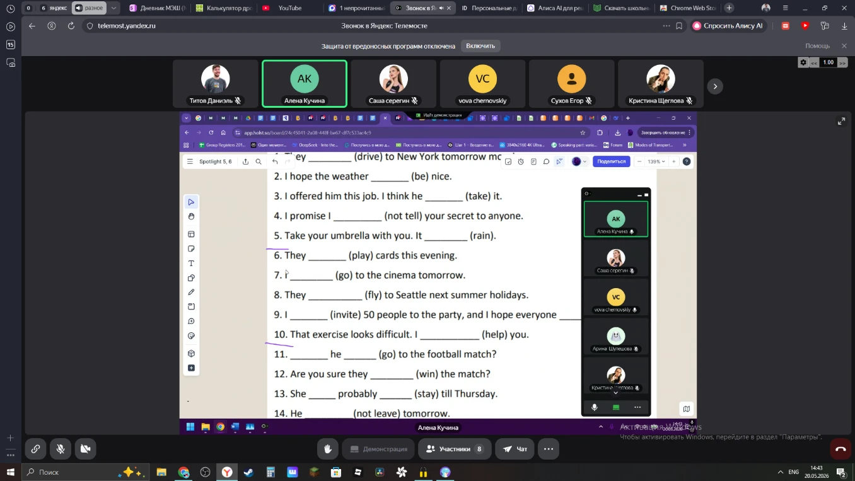Open the comments bubble in the whiteboard bar
Screen dimensions: 855x481
(x=546, y=161)
